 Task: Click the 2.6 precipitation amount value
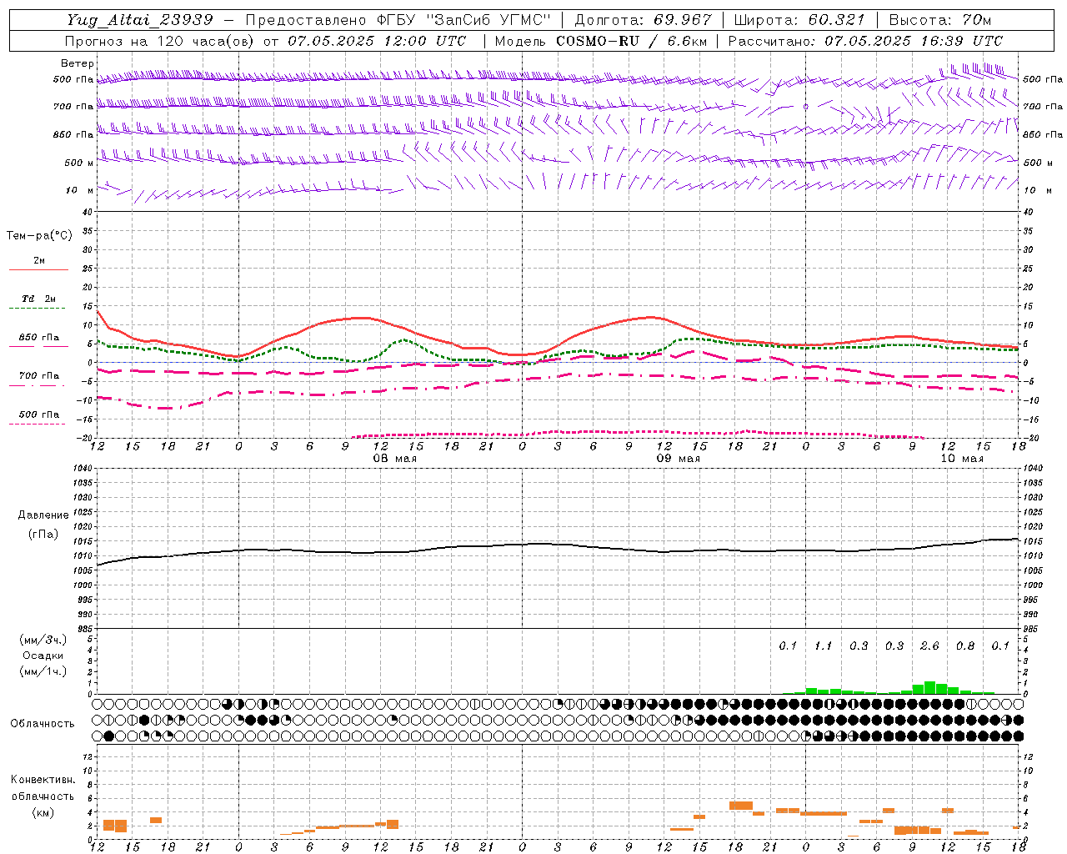(x=929, y=646)
